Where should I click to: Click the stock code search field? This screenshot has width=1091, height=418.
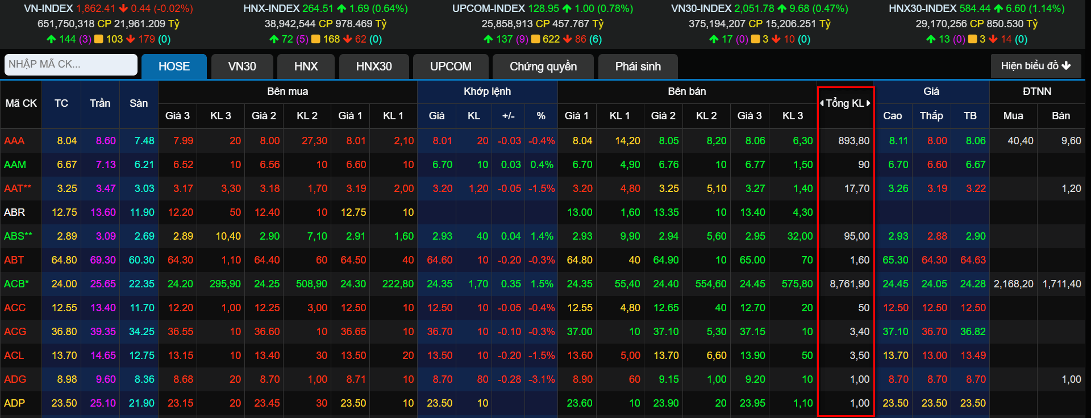tap(71, 65)
